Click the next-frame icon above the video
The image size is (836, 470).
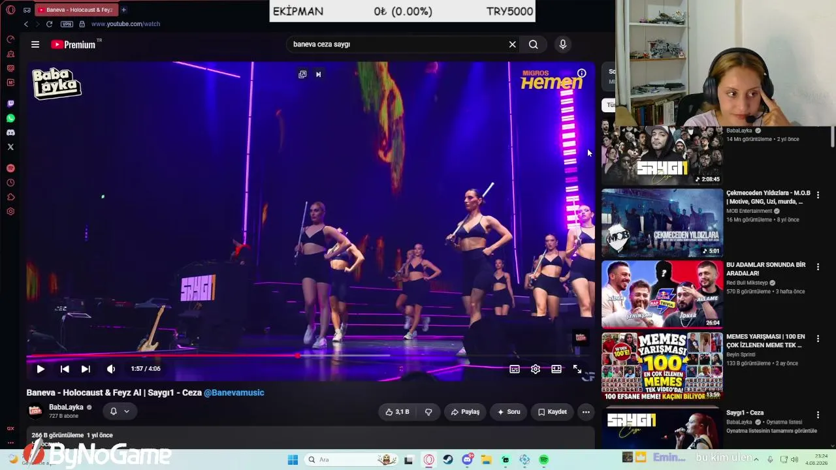(x=319, y=74)
